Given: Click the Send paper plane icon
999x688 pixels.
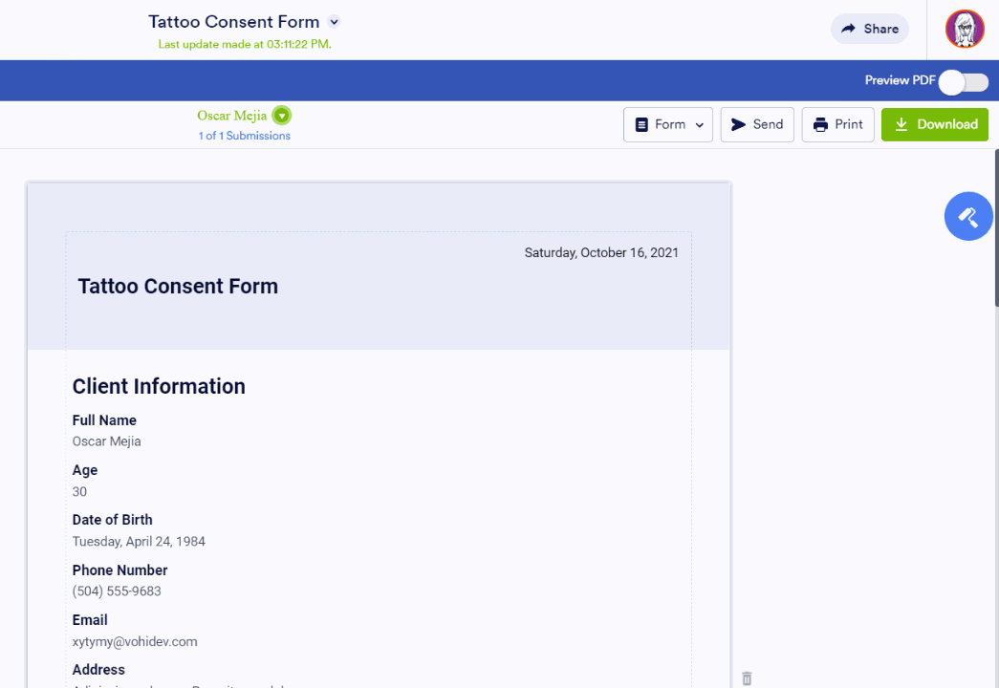Looking at the screenshot, I should coord(739,124).
